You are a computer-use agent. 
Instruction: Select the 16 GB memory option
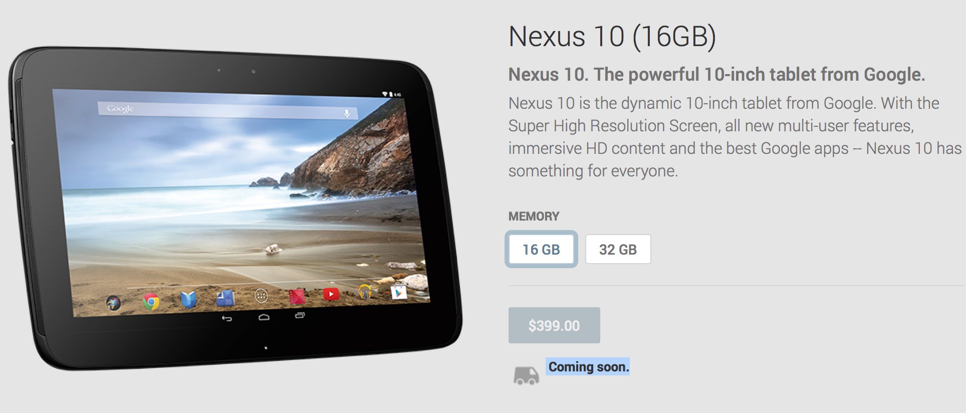541,249
